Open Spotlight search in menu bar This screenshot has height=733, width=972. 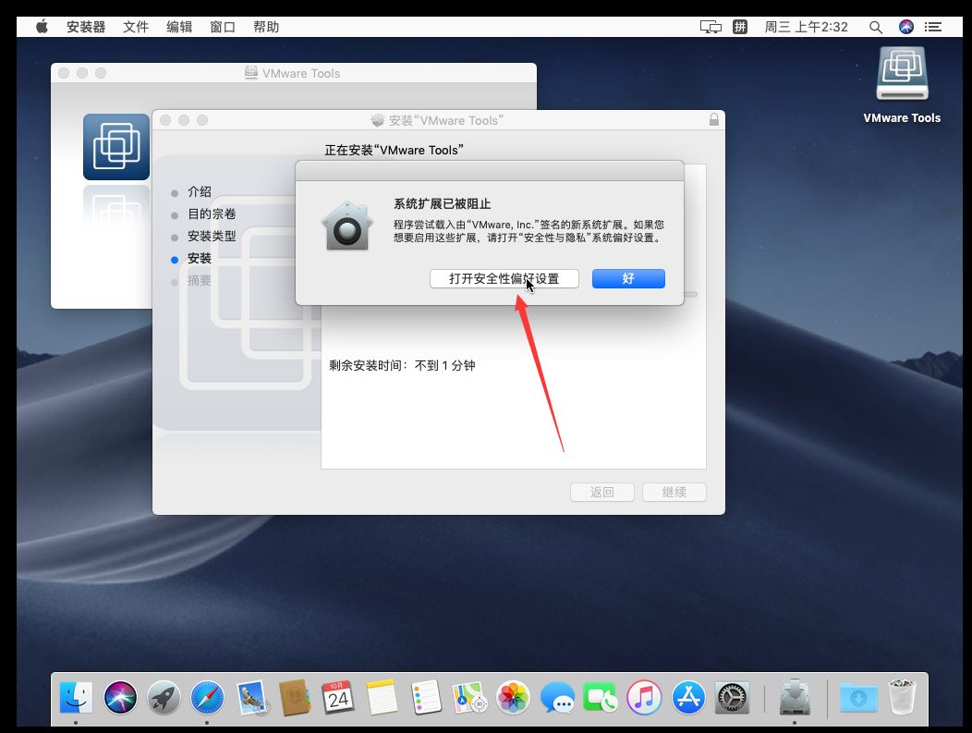pyautogui.click(x=875, y=27)
